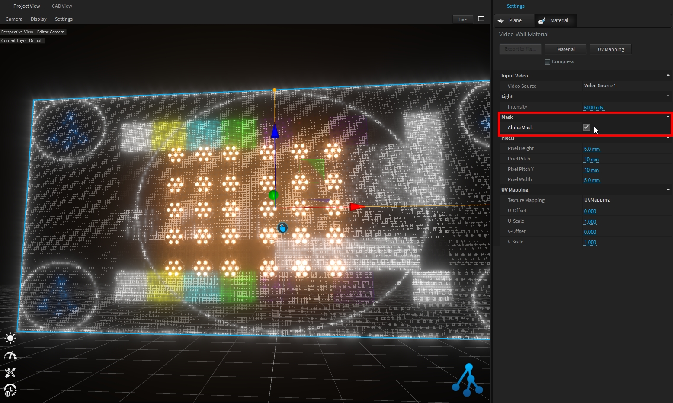Maximize viewport using icon next to Live
The width and height of the screenshot is (673, 403).
481,19
